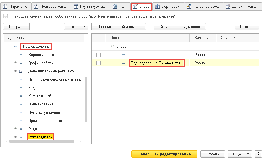Image resolution: width=264 pixels, height=158 pixels.
Task: Open the Сортировка tab
Action: tap(168, 7)
